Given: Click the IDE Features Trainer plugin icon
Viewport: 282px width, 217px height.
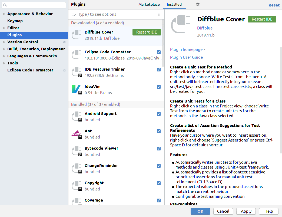Looking at the screenshot, I should click(77, 72).
